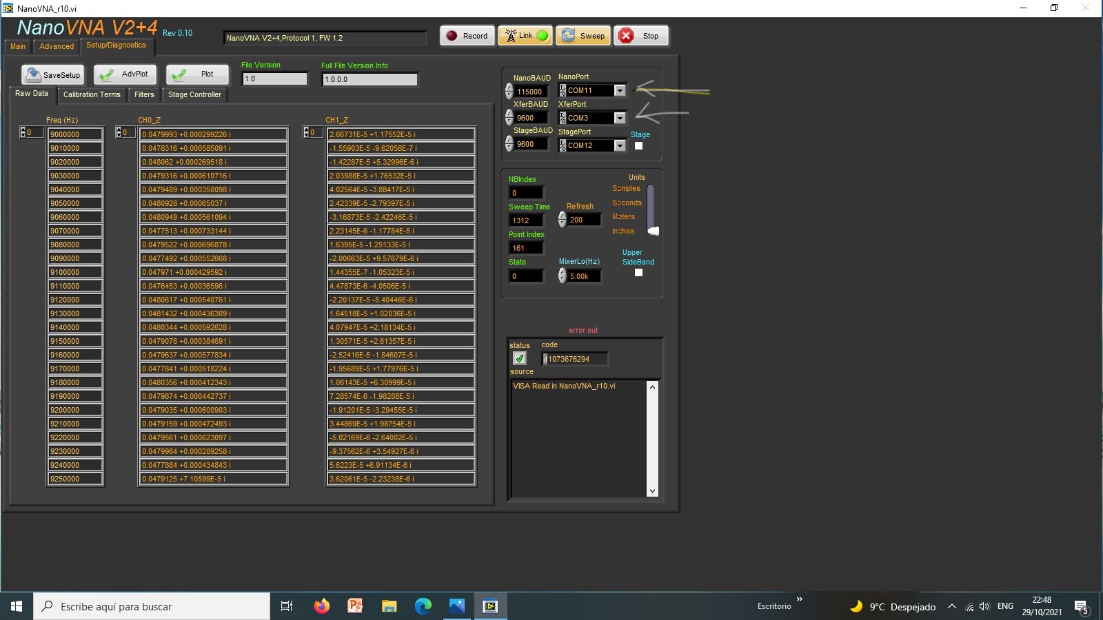This screenshot has height=620, width=1103.
Task: Click the Stop button
Action: tap(641, 36)
